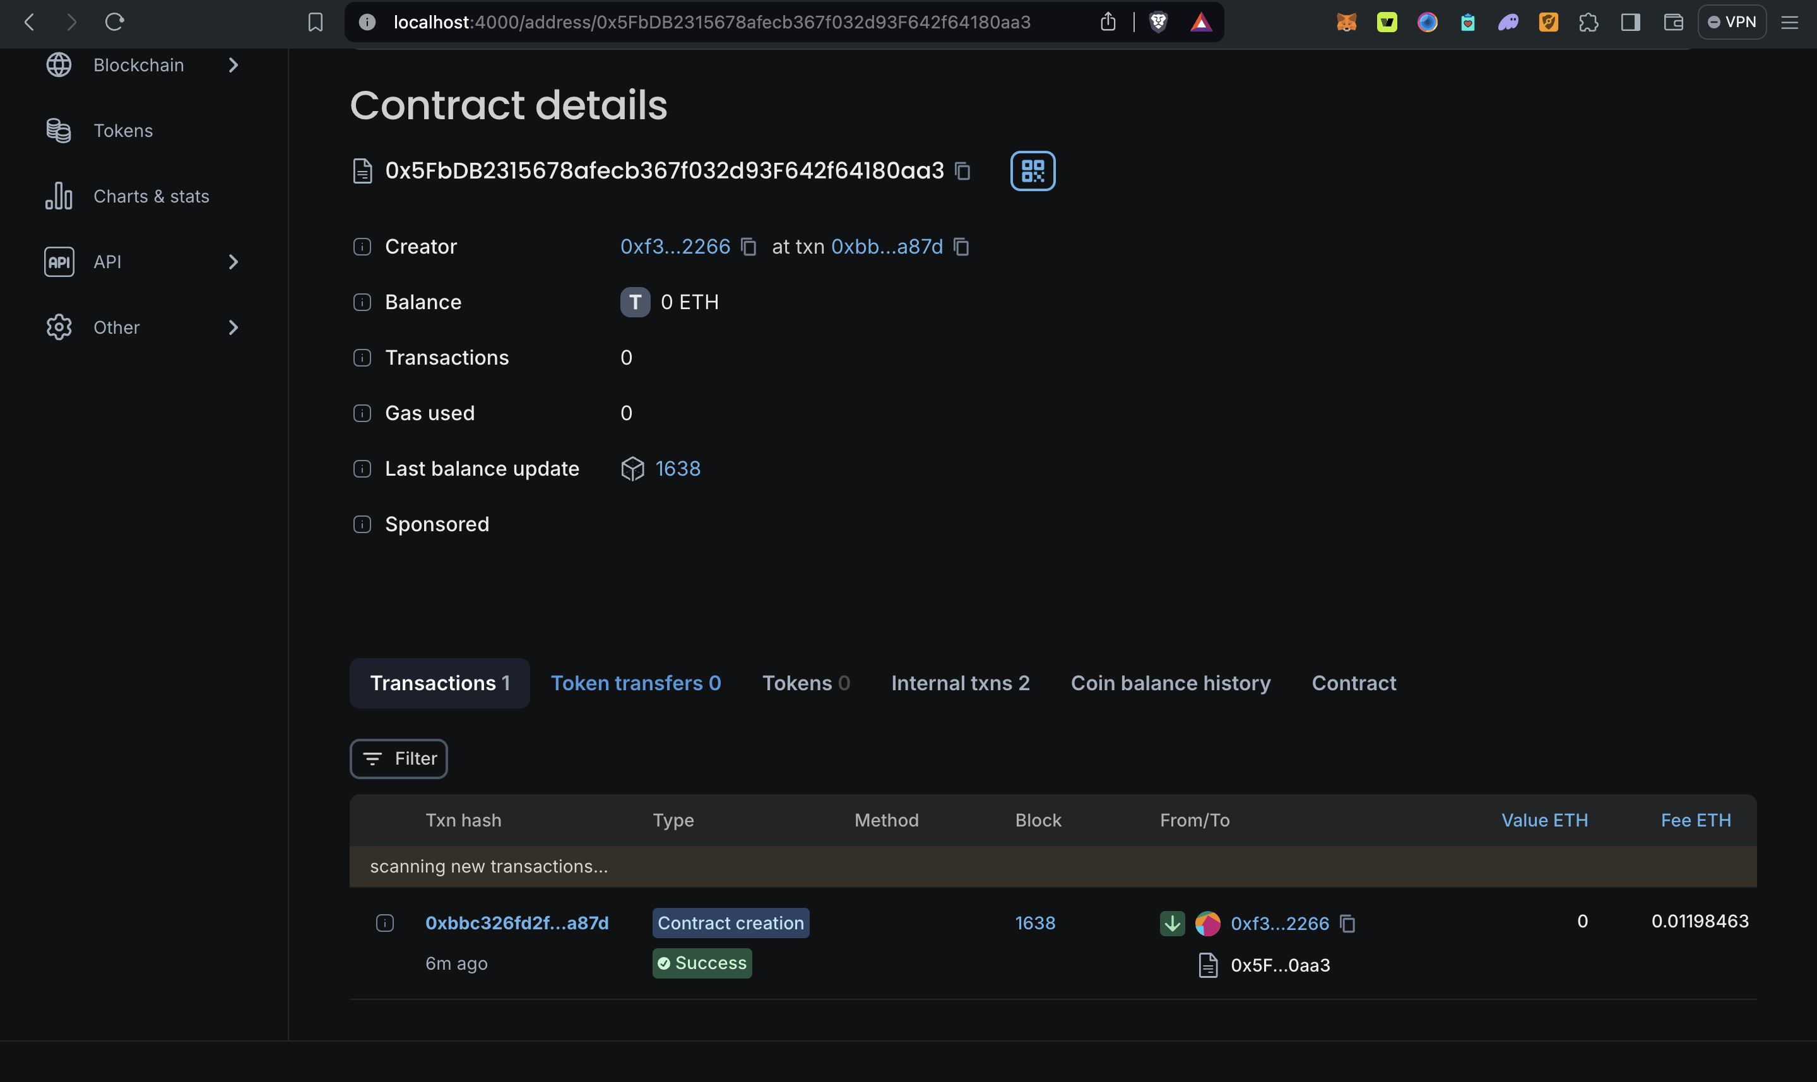Copy the From address in transaction row

[x=1347, y=923]
